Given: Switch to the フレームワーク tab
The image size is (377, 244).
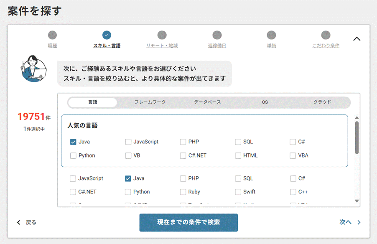Looking at the screenshot, I should pos(150,102).
